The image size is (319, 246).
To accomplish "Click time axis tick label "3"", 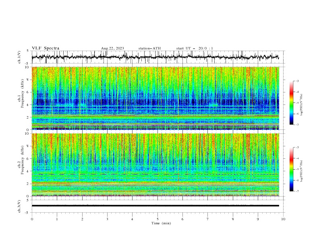I will [108, 219].
